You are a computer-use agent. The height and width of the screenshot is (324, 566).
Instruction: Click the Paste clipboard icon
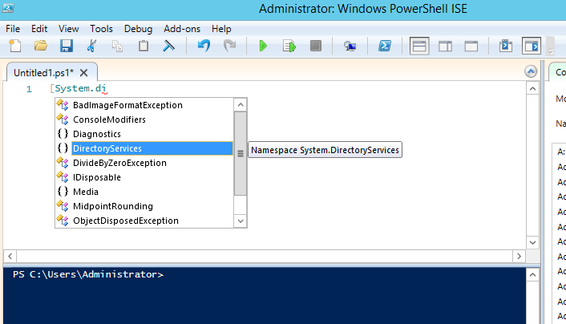(x=144, y=46)
